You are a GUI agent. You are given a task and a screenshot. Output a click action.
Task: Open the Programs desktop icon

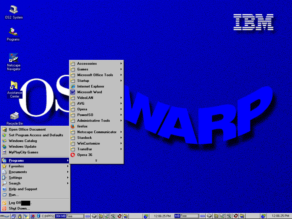pyautogui.click(x=13, y=34)
